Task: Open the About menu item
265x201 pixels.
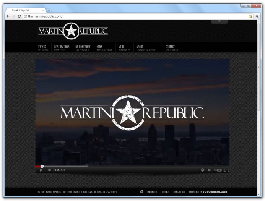Action: pyautogui.click(x=146, y=48)
